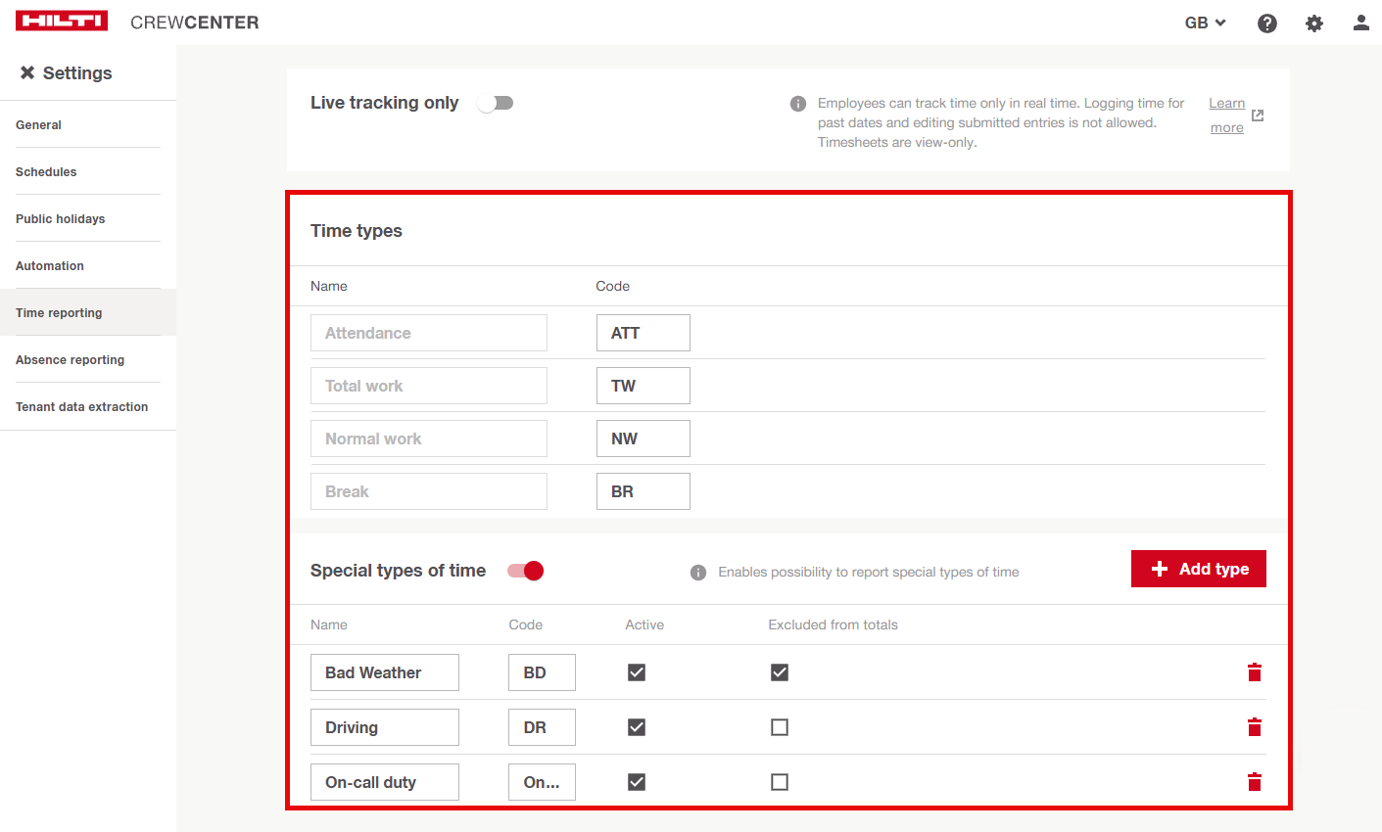Uncheck Excluded from totals for Bad Weather
Image resolution: width=1382 pixels, height=832 pixels.
click(780, 672)
